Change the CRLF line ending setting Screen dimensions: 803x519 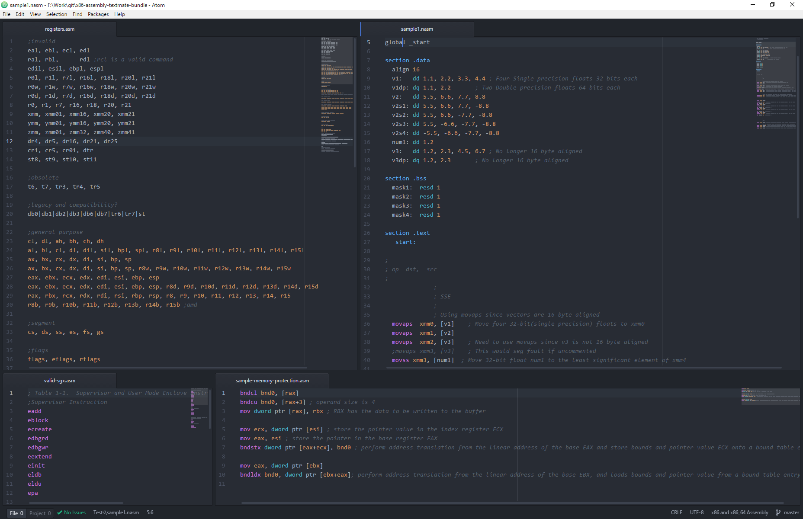point(676,513)
